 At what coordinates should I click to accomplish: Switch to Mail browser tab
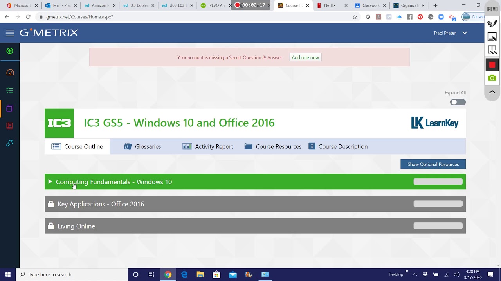61,5
